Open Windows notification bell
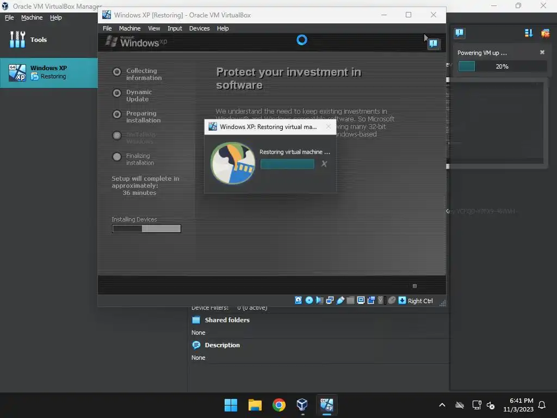Image resolution: width=557 pixels, height=418 pixels. tap(542, 405)
